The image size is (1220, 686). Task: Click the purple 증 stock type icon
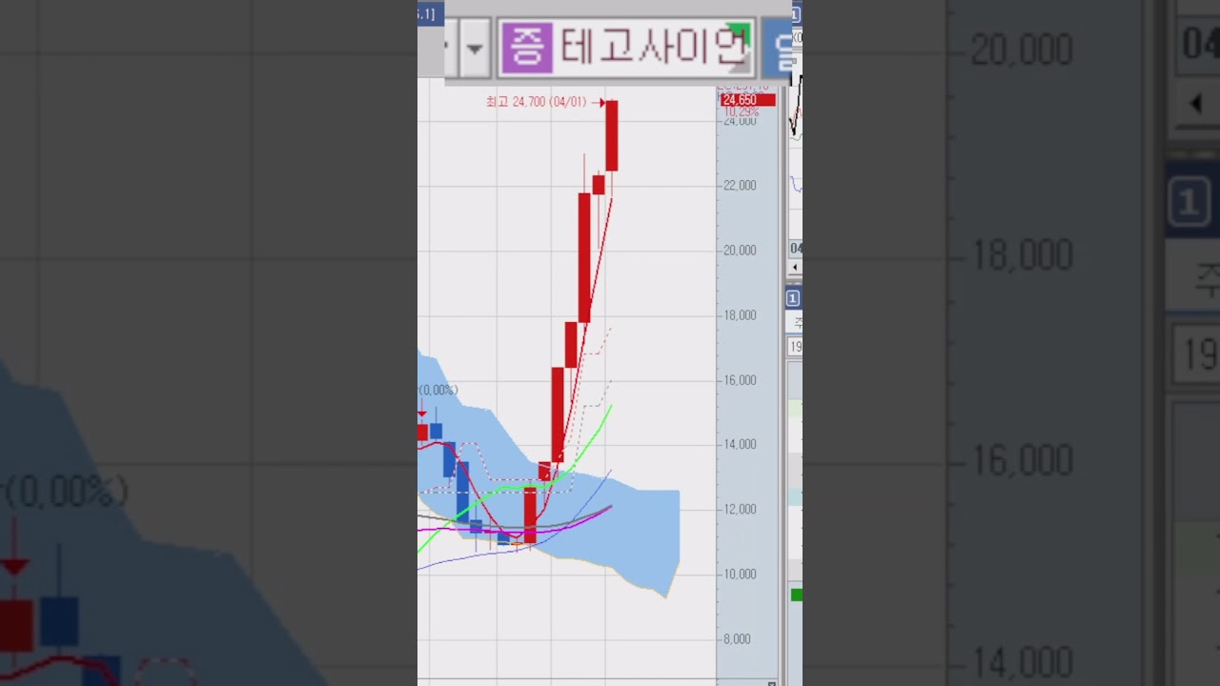pyautogui.click(x=526, y=48)
